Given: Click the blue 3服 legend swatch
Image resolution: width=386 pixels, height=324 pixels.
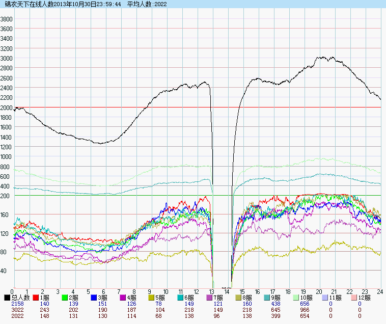Looking at the screenshot, I should [x=94, y=297].
